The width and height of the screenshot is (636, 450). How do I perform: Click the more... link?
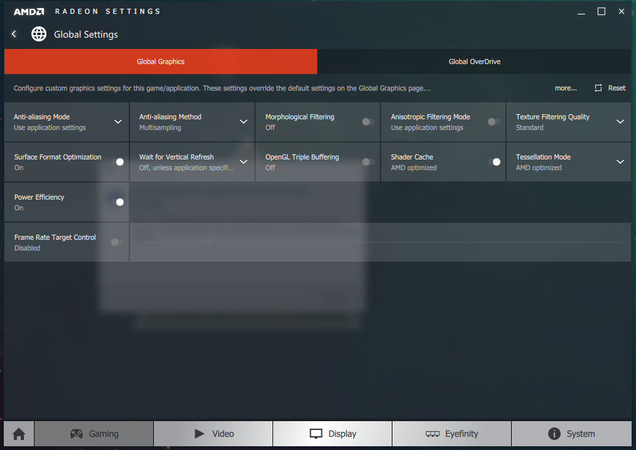[566, 88]
